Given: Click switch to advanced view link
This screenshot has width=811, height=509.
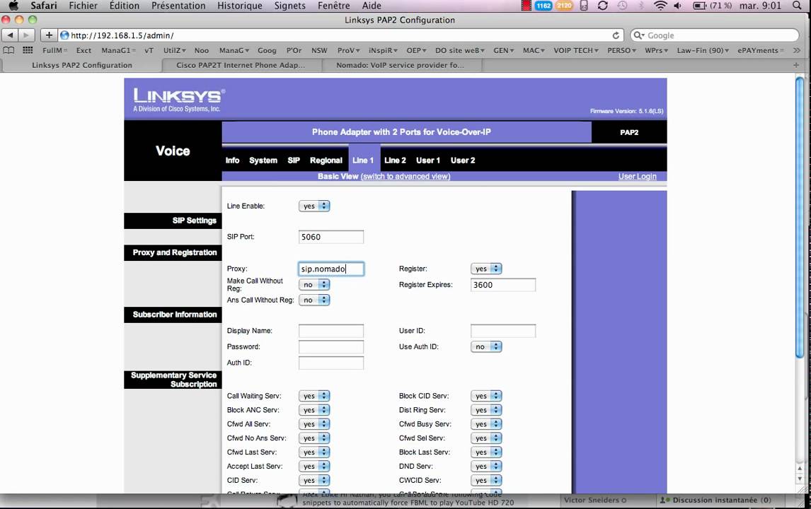Looking at the screenshot, I should [x=405, y=176].
